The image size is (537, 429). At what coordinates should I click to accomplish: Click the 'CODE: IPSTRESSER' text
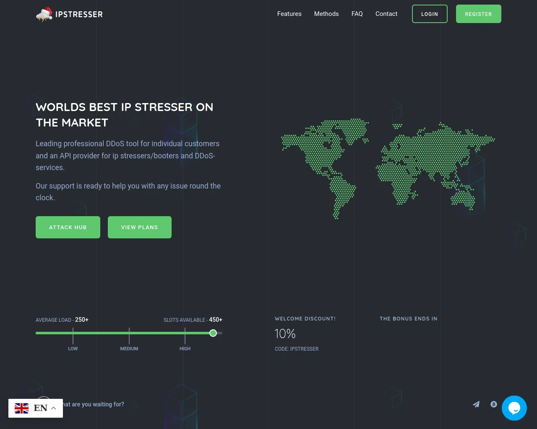pos(297,349)
